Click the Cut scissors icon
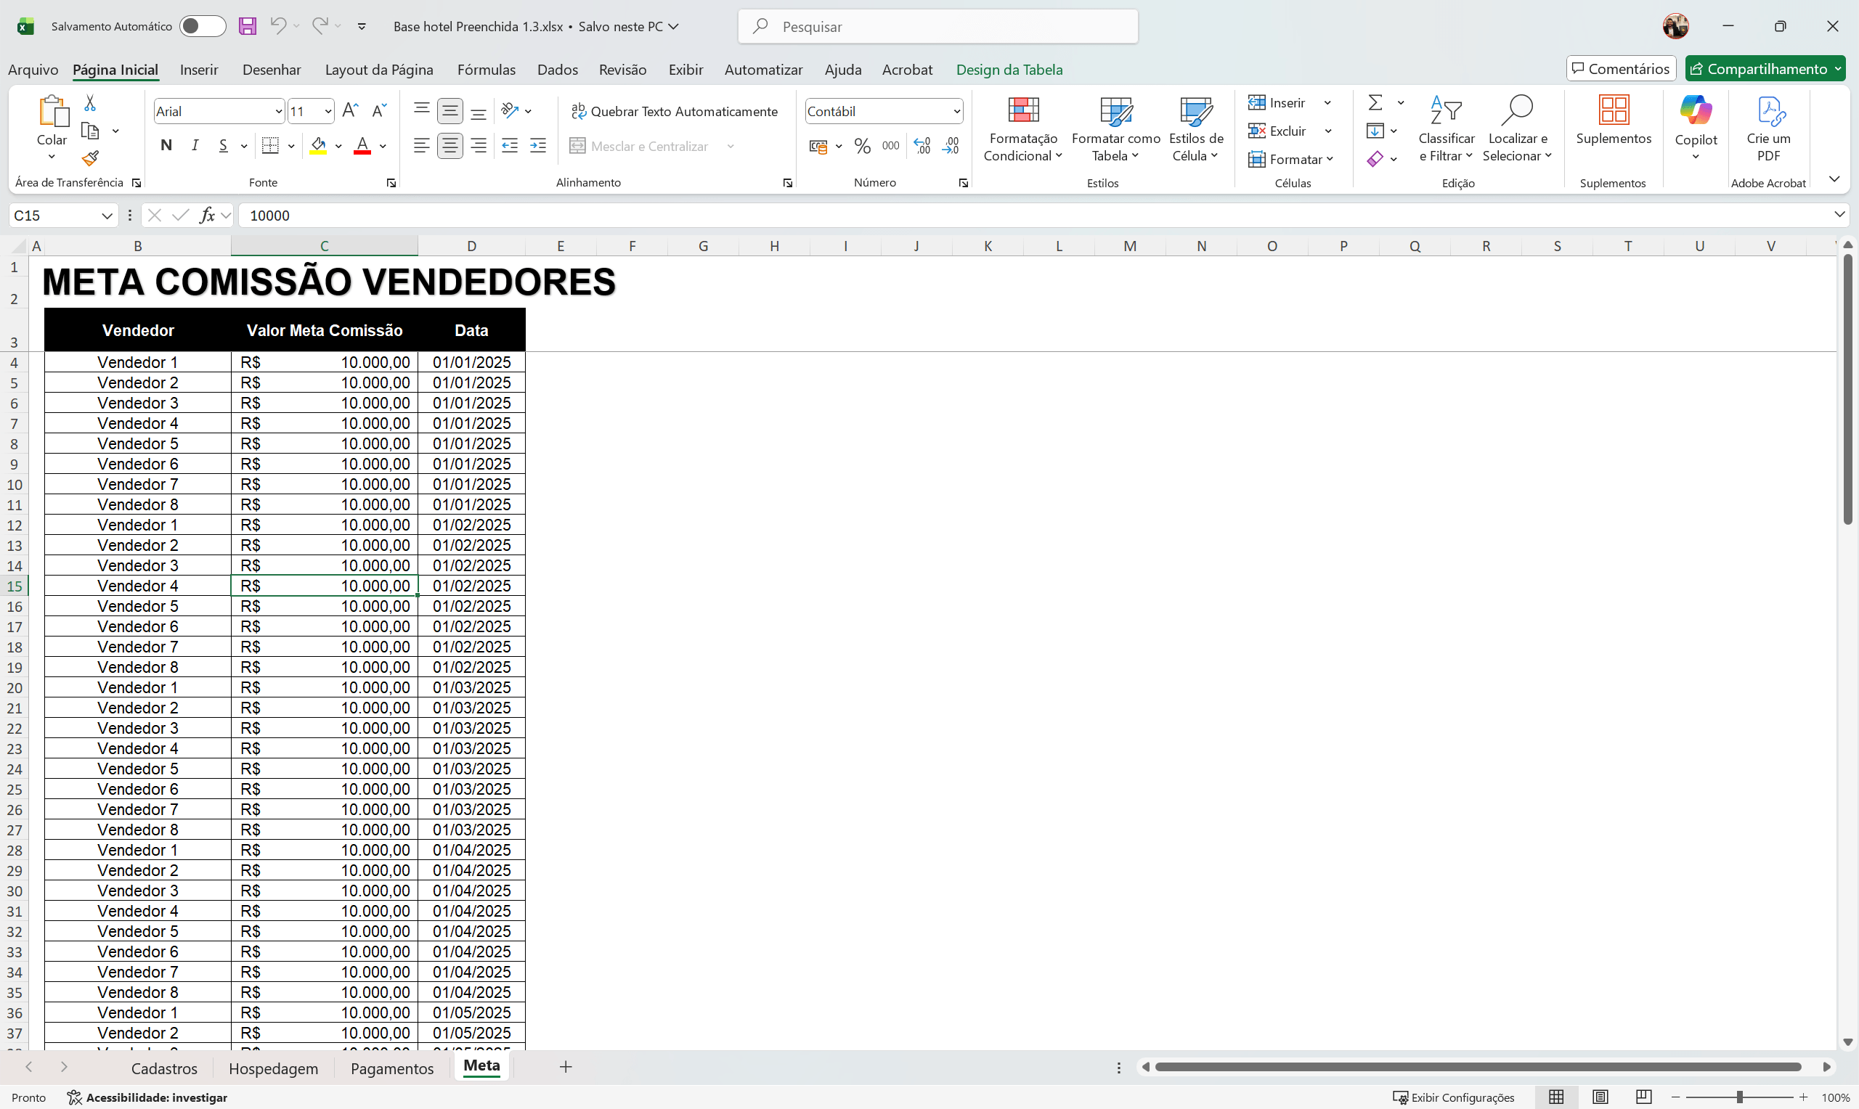Image resolution: width=1859 pixels, height=1109 pixels. (x=90, y=103)
